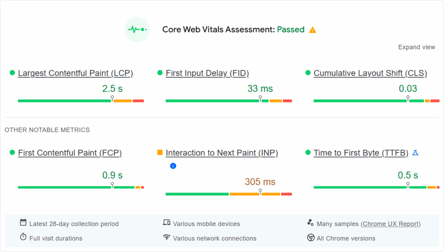Click the network connections wifi icon
This screenshot has height=252, width=444.
(x=166, y=238)
